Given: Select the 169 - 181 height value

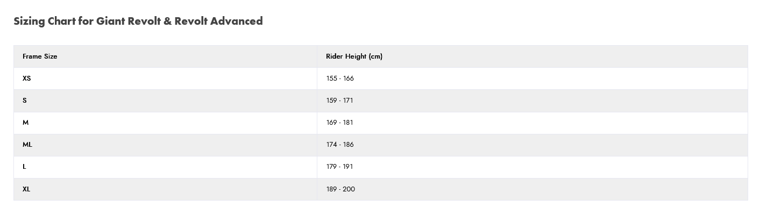Looking at the screenshot, I should coord(339,122).
